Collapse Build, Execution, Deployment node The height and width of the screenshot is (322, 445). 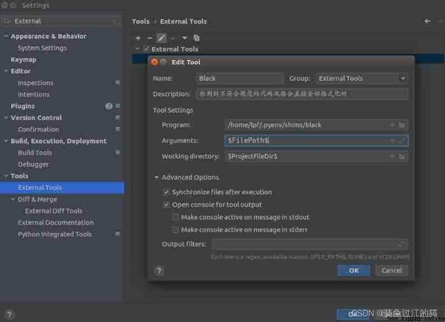(6, 141)
